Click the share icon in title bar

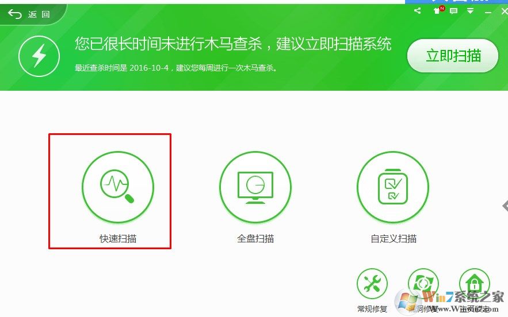[x=418, y=11]
